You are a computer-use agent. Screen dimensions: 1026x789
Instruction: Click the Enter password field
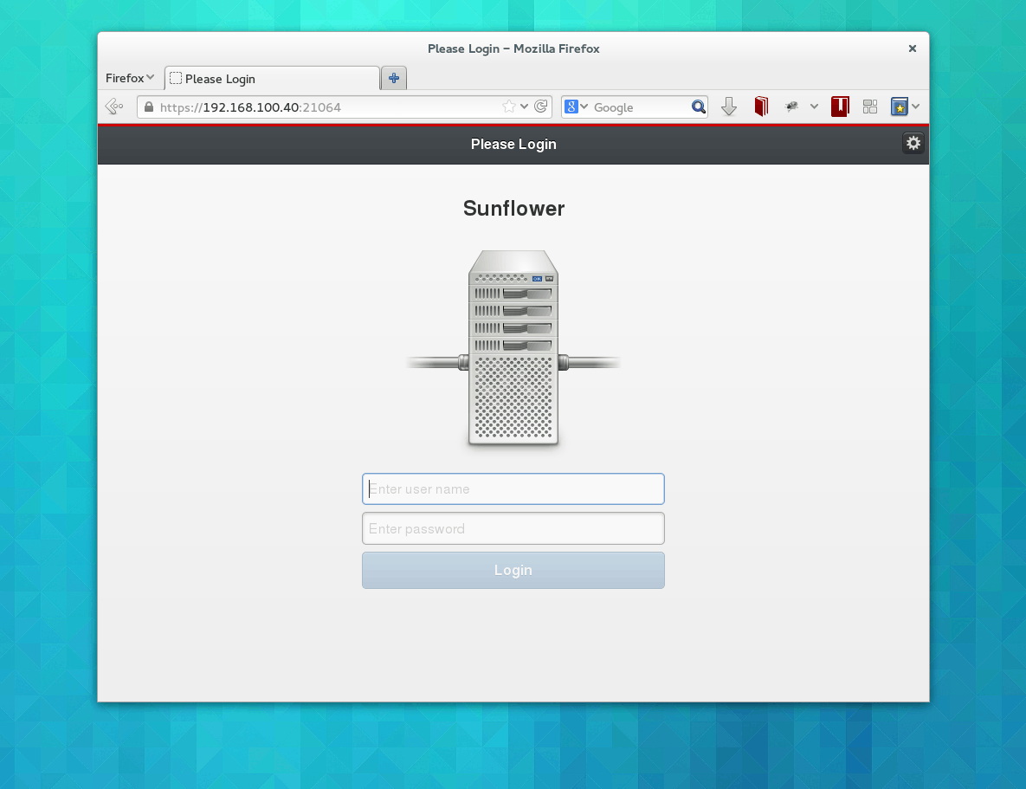coord(513,528)
